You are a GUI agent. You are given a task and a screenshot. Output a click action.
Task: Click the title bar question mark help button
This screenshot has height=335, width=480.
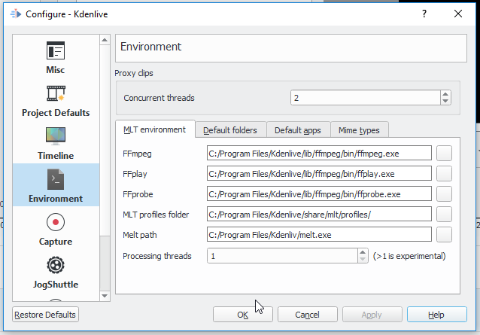click(x=424, y=13)
